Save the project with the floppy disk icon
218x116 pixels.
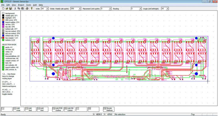[x=11, y=8]
